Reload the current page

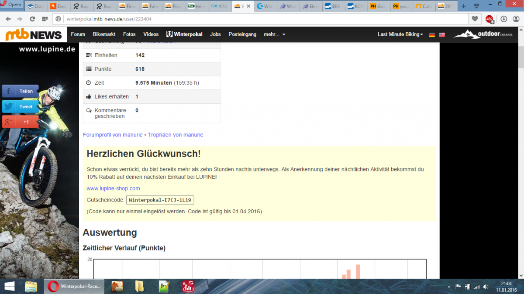pyautogui.click(x=32, y=19)
